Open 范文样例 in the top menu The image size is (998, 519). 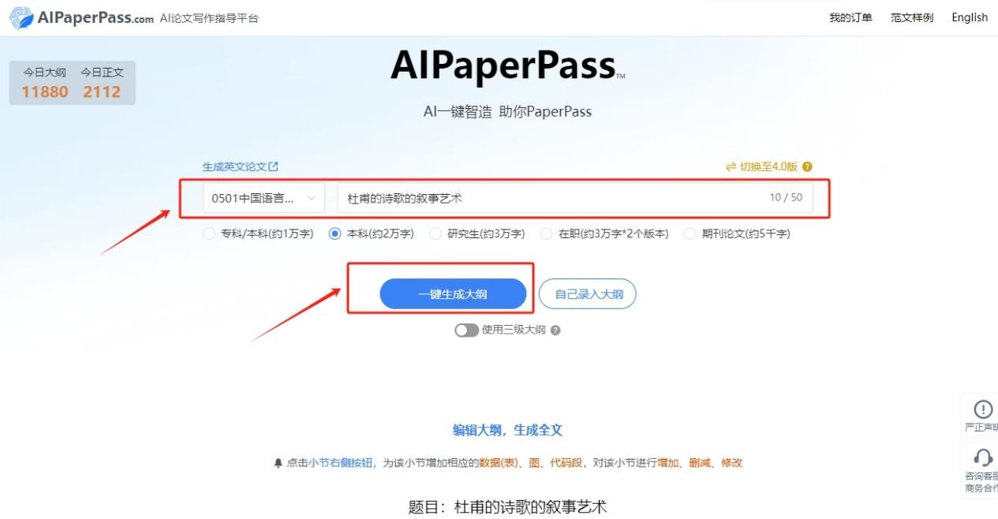click(912, 17)
